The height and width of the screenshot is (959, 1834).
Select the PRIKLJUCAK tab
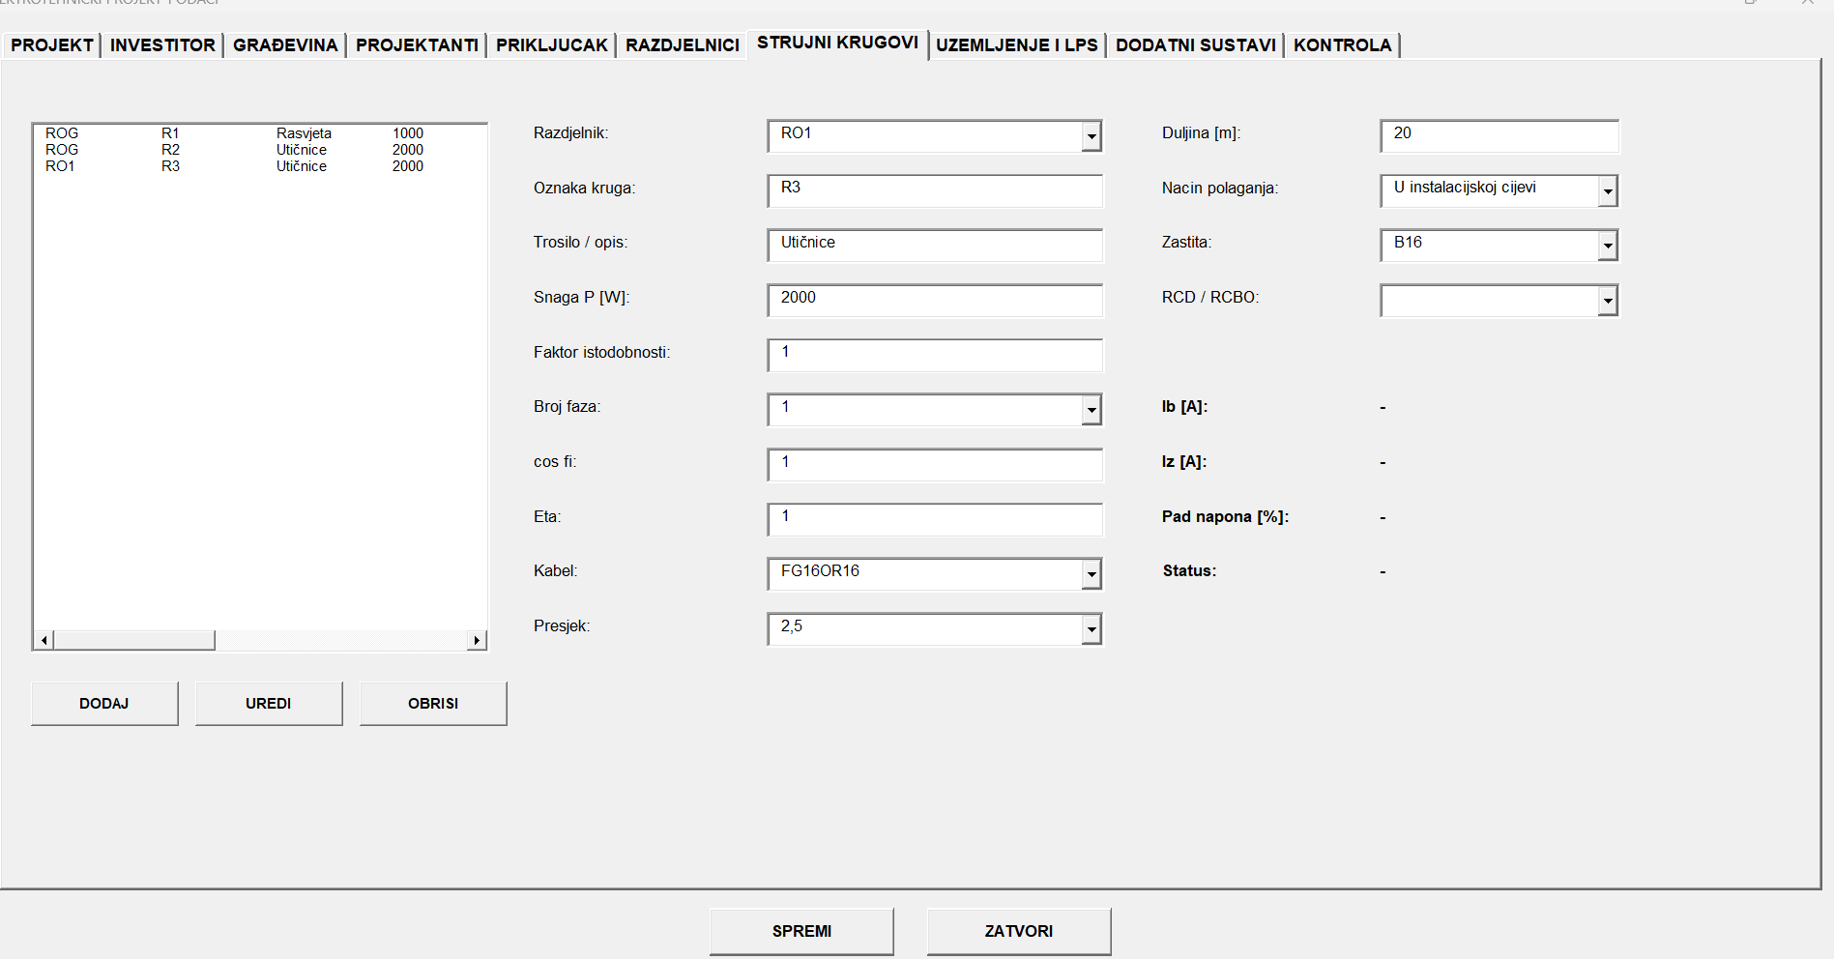pyautogui.click(x=551, y=44)
